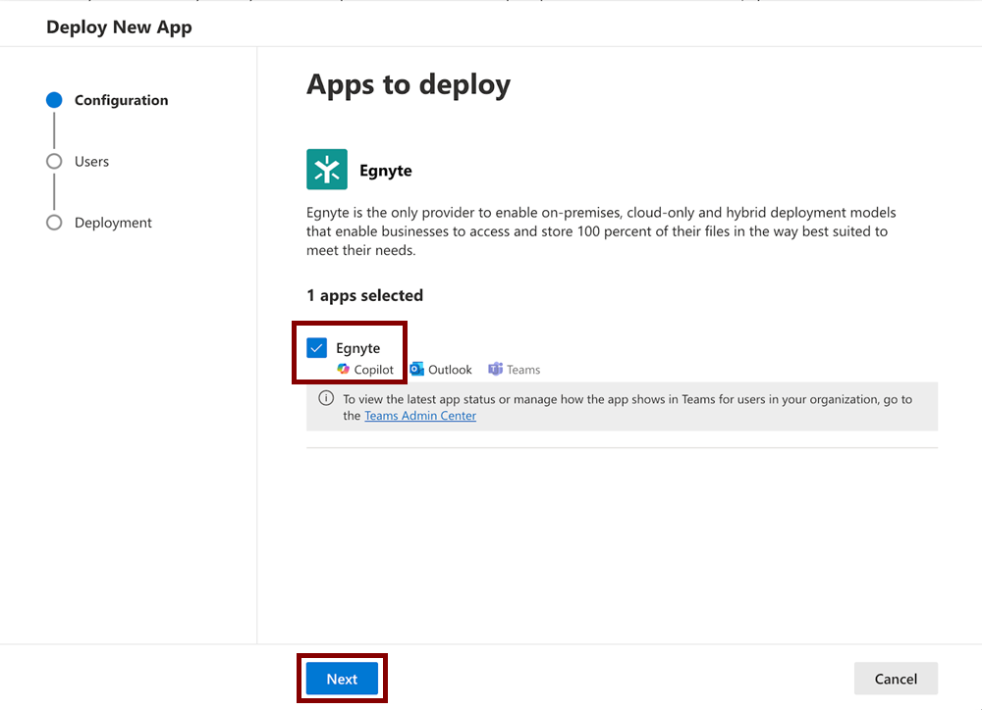Click the Outlook text label

(450, 370)
